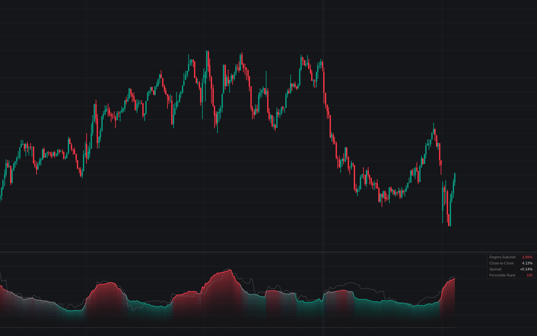
Task: Click the red 3.99% Rogers-Satchell value
Action: click(x=527, y=257)
